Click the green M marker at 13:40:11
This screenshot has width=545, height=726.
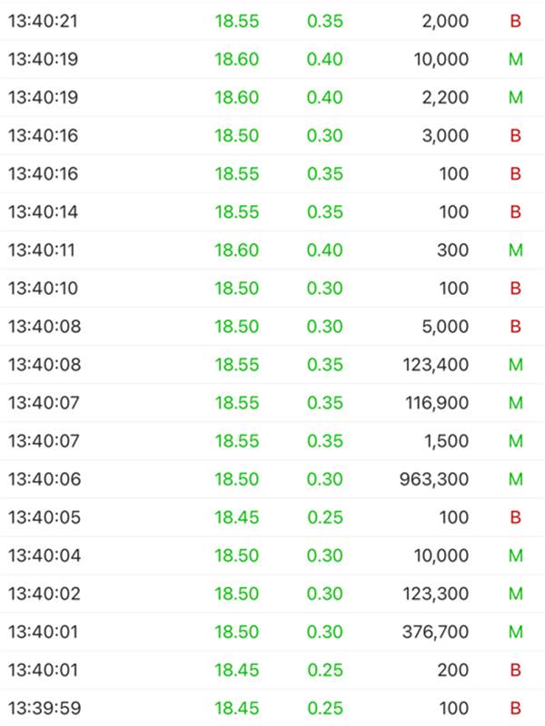click(515, 250)
